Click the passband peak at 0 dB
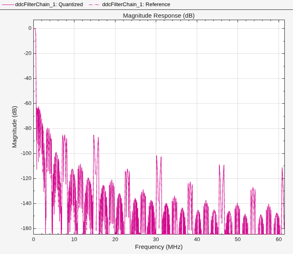The image size is (293, 254). point(35,28)
